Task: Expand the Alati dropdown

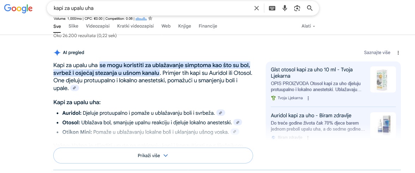Action: (x=308, y=26)
